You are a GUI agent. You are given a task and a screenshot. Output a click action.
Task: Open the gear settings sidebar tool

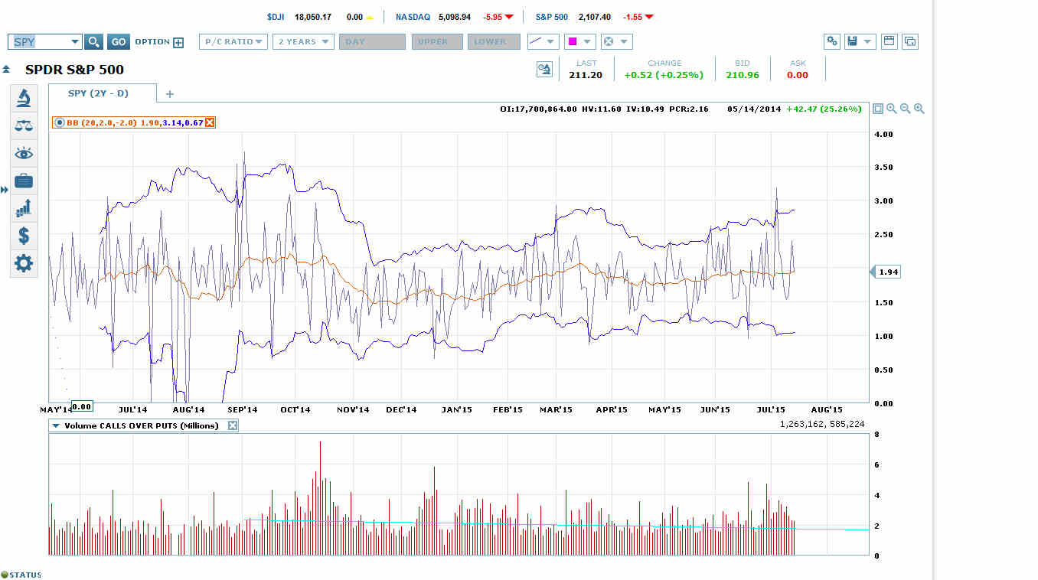24,264
